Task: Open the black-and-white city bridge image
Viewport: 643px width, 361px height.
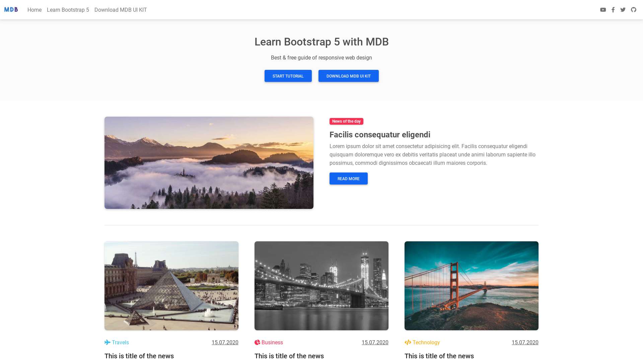Action: tap(321, 286)
